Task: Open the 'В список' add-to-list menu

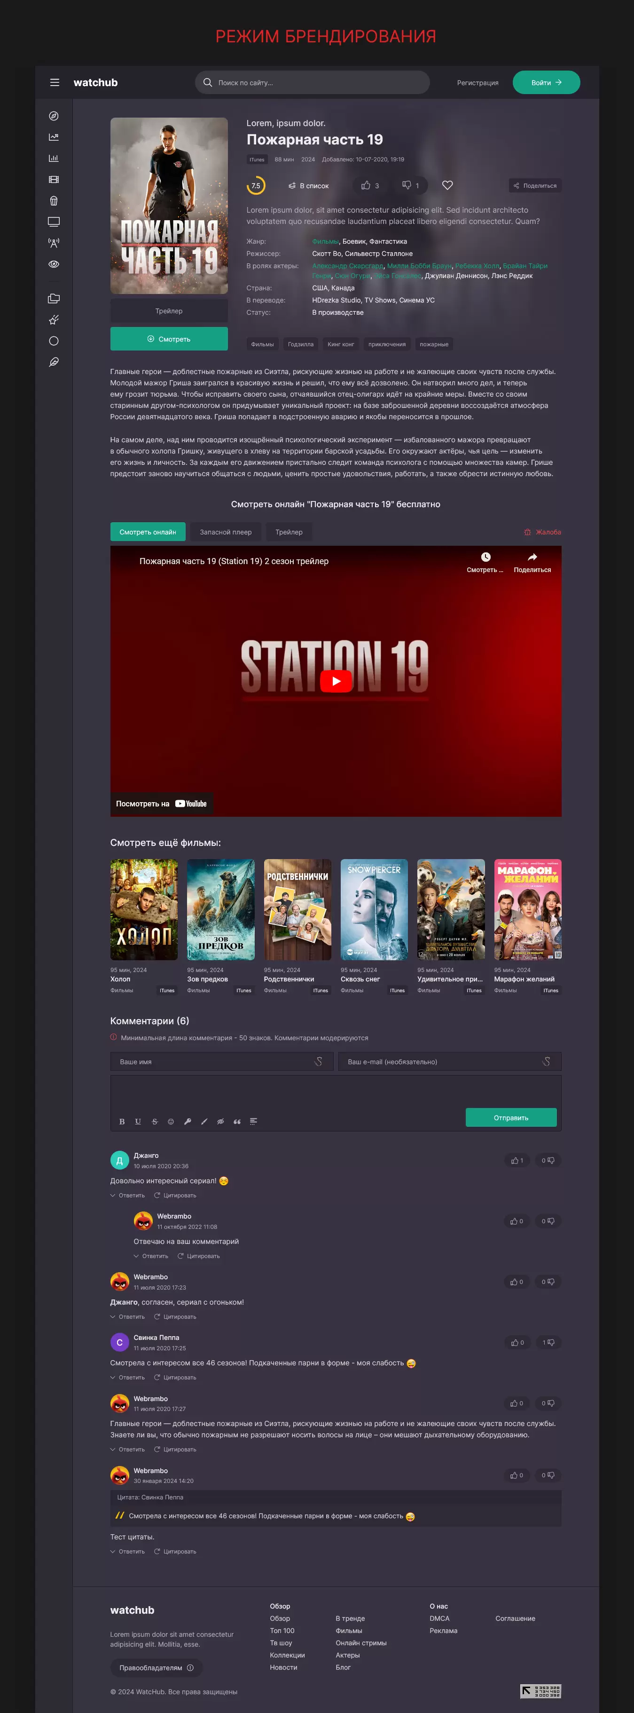Action: pyautogui.click(x=308, y=185)
